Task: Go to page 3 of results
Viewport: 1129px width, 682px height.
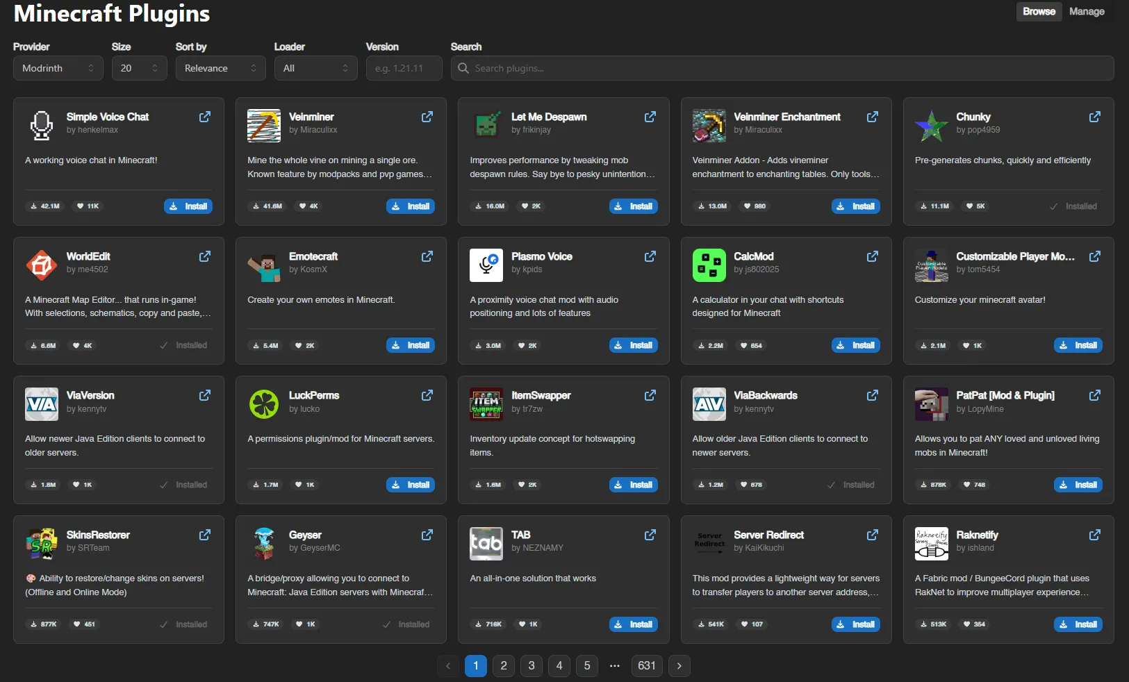Action: [x=531, y=665]
